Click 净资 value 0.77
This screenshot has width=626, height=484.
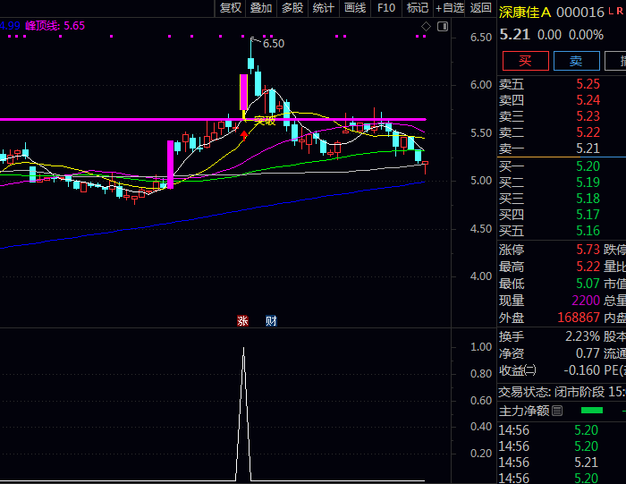pos(588,353)
